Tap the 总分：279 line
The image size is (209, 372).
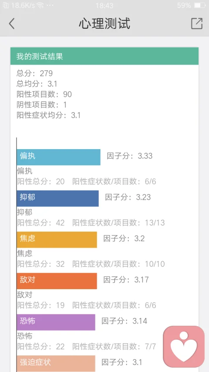[34, 73]
